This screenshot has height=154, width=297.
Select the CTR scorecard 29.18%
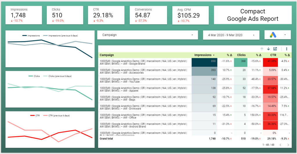(106, 15)
